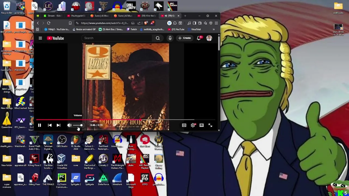Screen dimensions: 349x196
Task: Select the Riot Client shortcut
Action: [x=145, y=142]
